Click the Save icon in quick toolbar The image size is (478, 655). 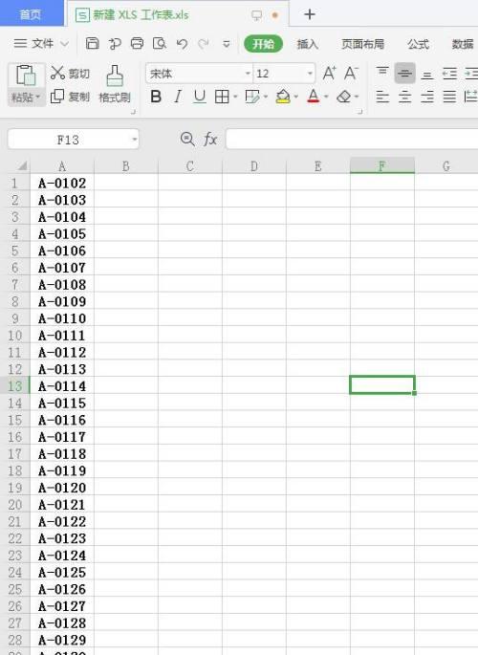pos(92,43)
